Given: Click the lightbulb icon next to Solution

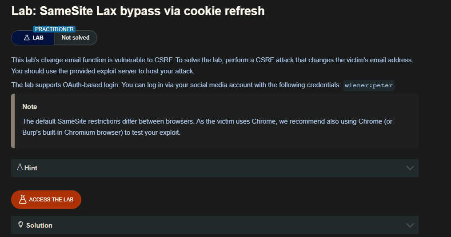Looking at the screenshot, I should 20,225.
